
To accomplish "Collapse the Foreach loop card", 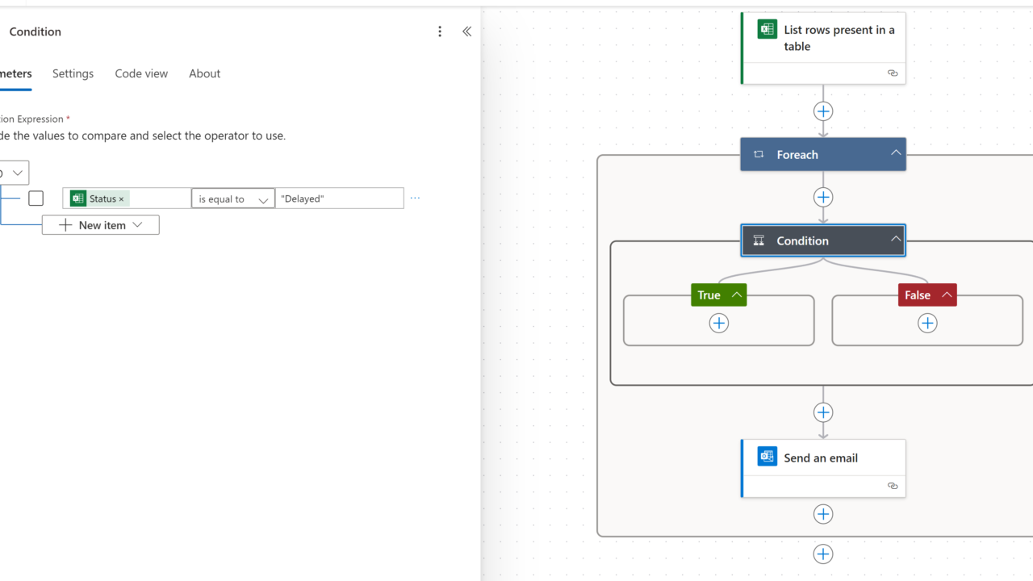I will (895, 153).
